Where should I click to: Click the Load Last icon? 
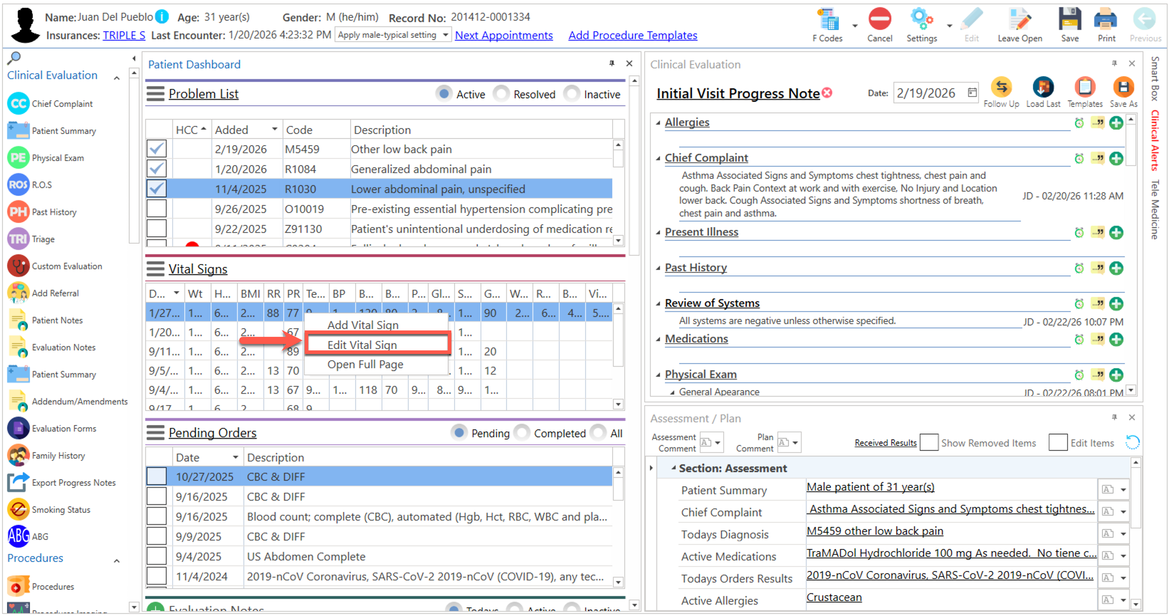(1043, 87)
